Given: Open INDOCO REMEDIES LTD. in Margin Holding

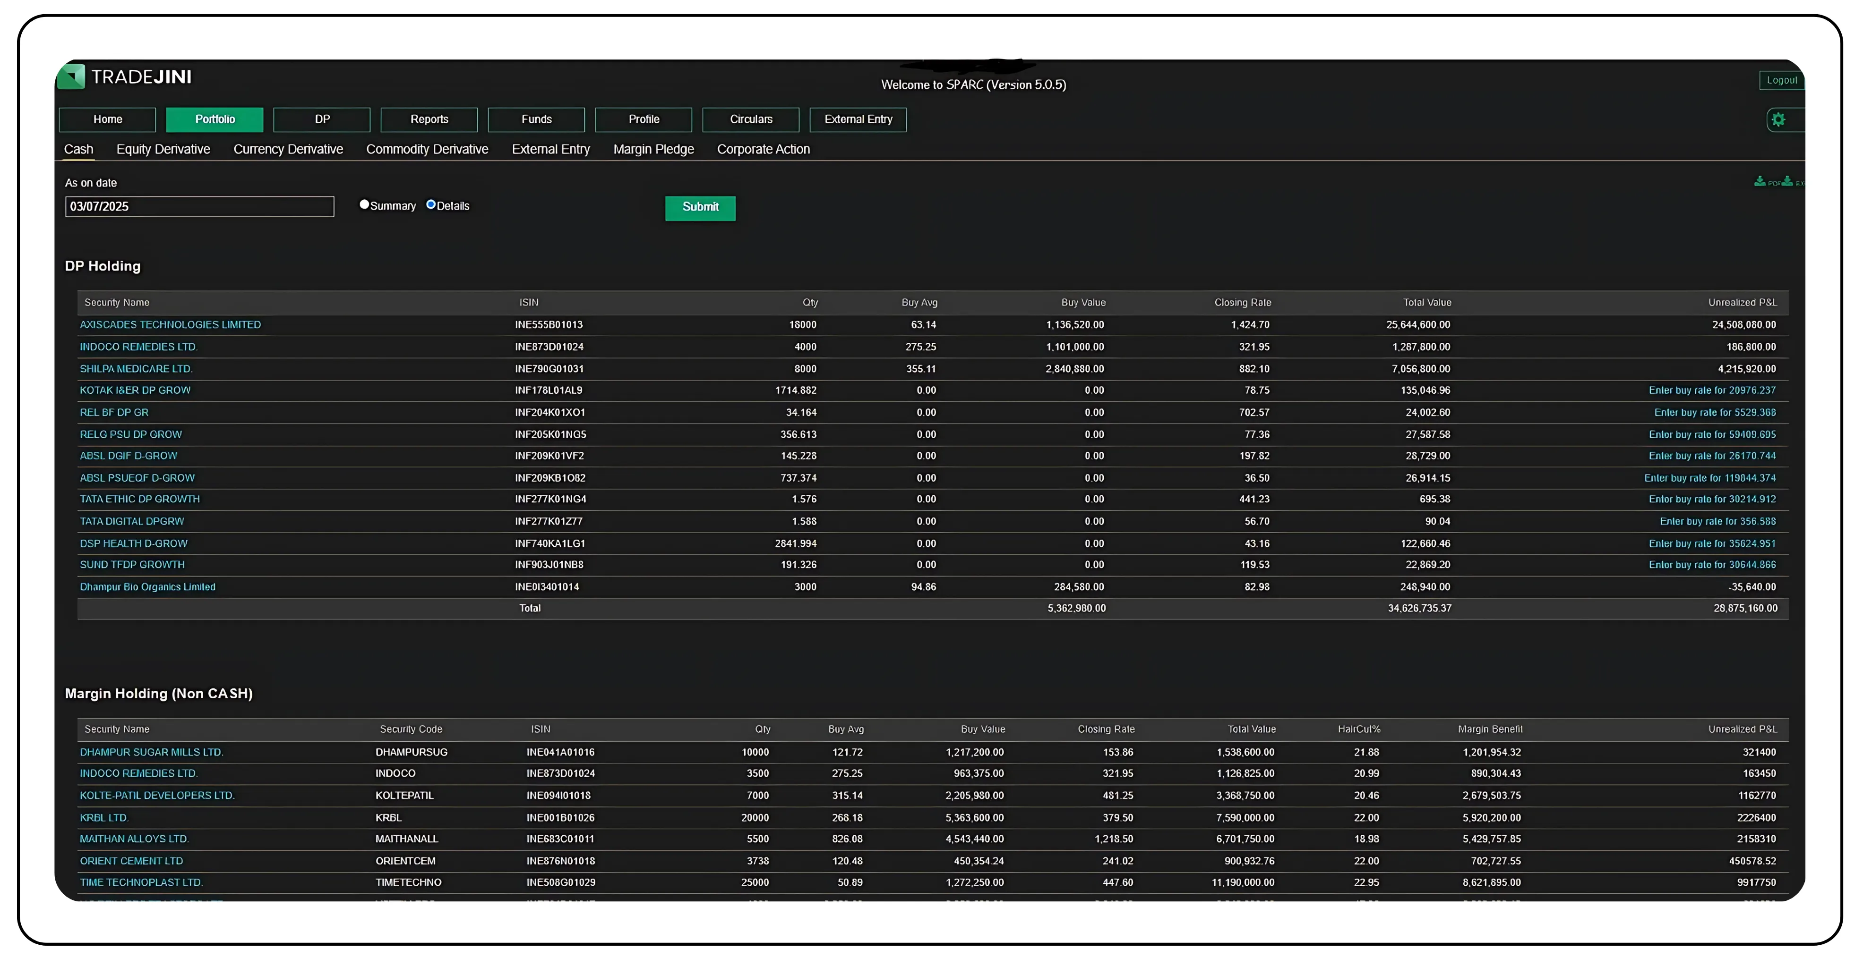Looking at the screenshot, I should 138,774.
